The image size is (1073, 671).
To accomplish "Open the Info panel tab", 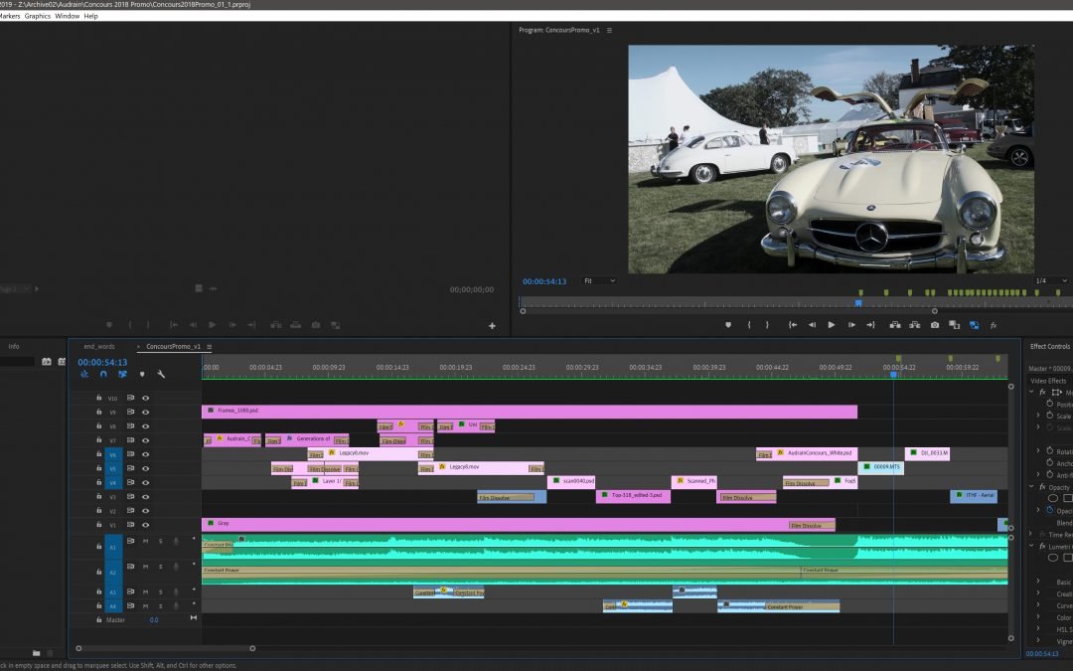I will pyautogui.click(x=14, y=347).
